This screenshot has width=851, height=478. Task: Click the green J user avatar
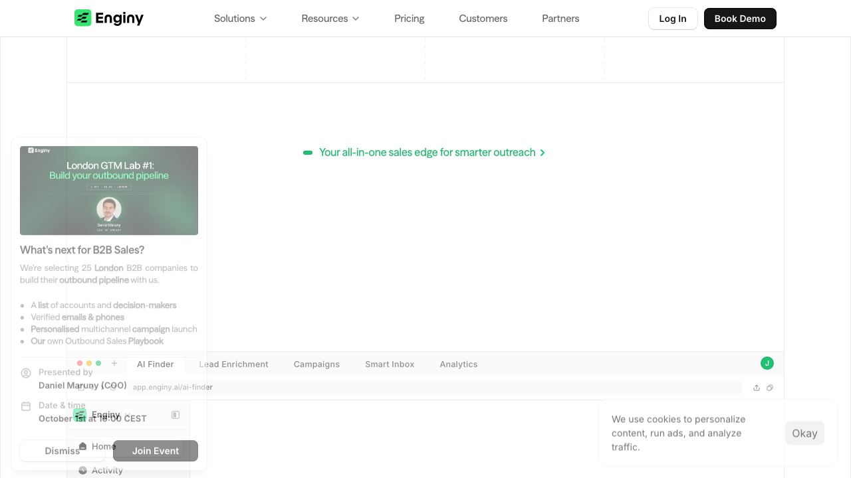[767, 363]
